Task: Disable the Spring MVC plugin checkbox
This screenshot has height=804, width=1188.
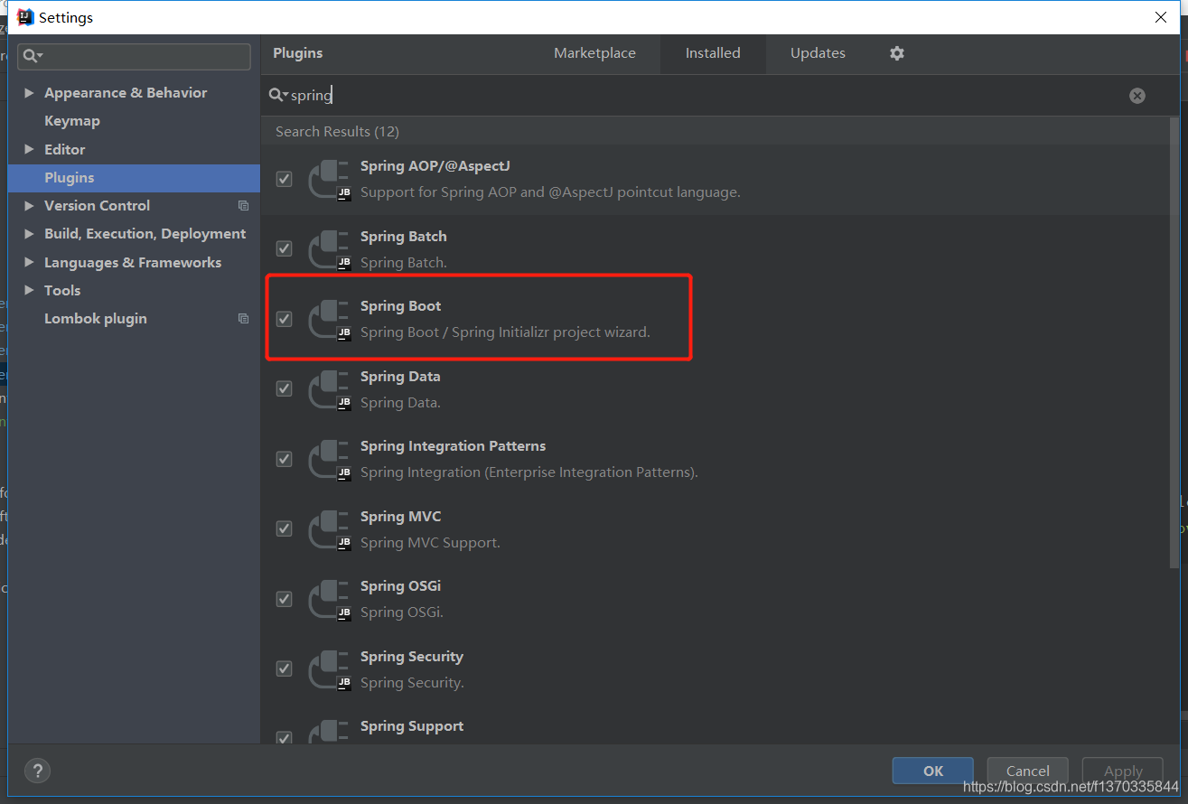Action: click(x=285, y=528)
